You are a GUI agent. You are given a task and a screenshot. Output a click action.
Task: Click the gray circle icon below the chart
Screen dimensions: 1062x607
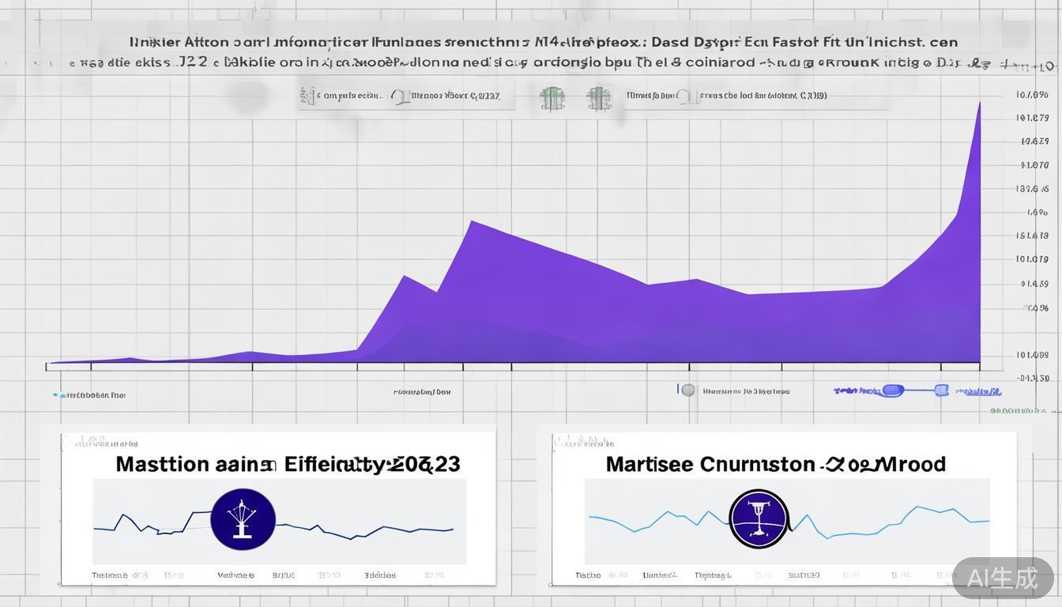[688, 390]
